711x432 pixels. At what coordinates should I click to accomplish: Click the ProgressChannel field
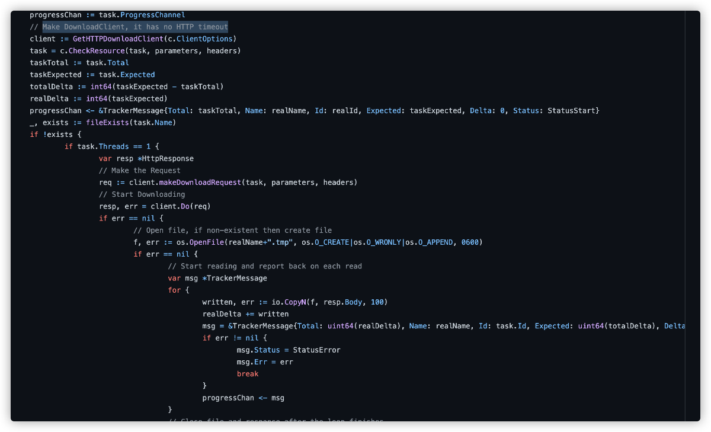[152, 15]
